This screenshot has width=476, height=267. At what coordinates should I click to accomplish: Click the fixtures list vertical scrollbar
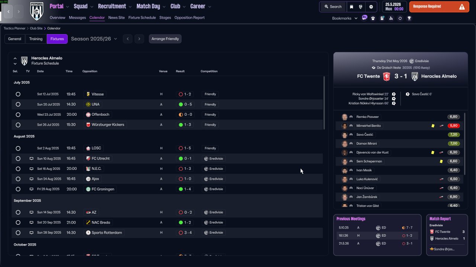324,103
